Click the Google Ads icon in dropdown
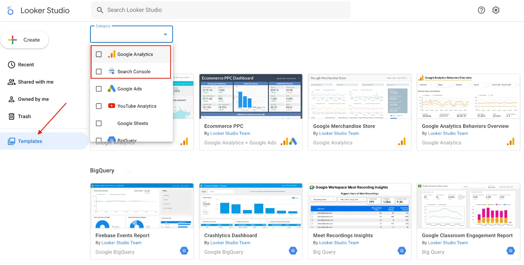Viewport: 524px width, 265px height. [112, 89]
